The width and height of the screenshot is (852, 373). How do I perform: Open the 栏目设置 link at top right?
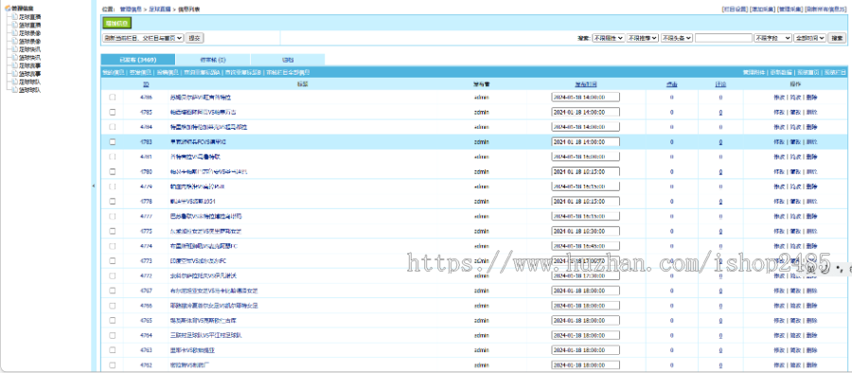click(735, 9)
